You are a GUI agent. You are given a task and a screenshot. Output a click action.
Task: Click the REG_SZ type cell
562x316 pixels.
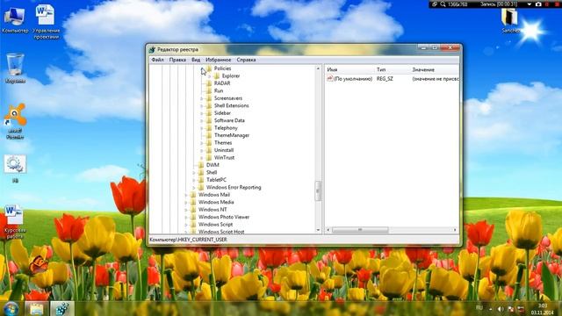point(385,79)
